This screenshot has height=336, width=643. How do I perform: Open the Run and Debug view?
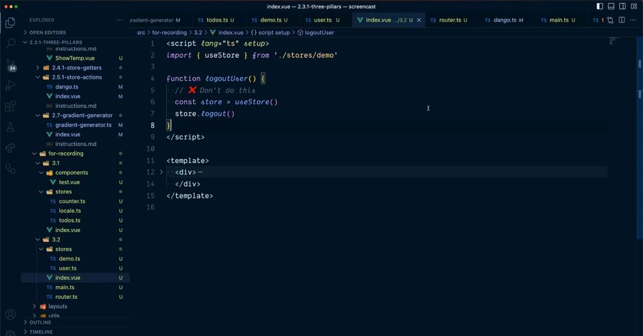[10, 85]
